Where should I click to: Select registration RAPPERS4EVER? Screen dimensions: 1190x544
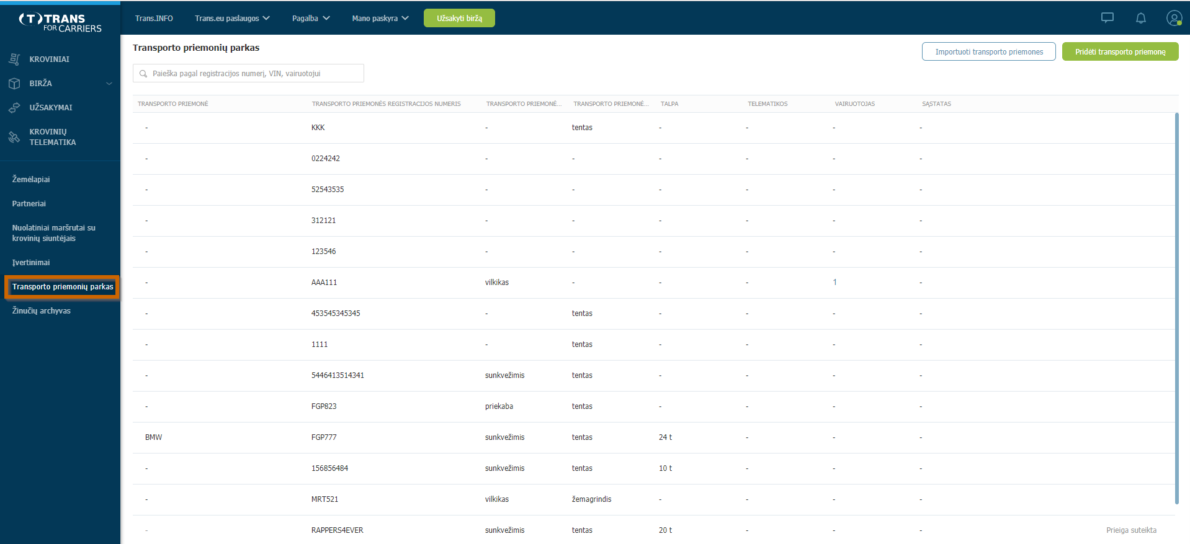pyautogui.click(x=337, y=530)
